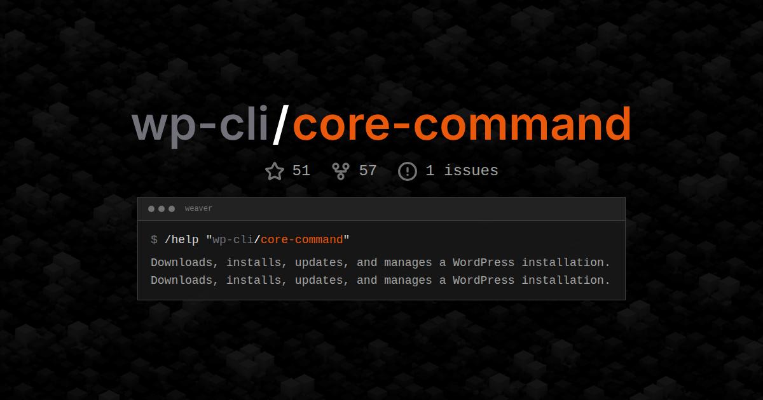Click the first gray window dot
763x400 pixels.
point(151,209)
